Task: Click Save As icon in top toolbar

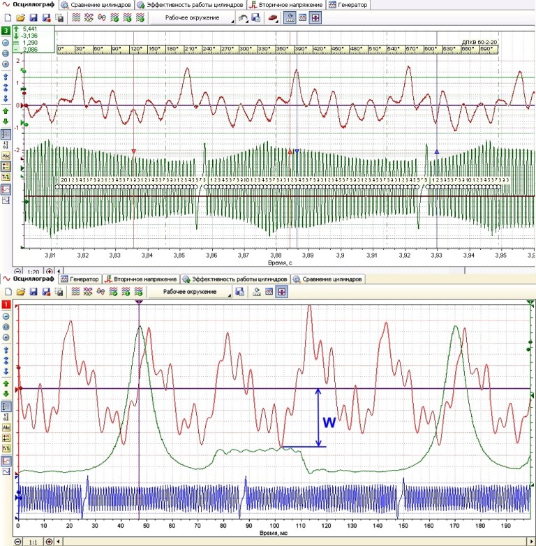Action: point(46,17)
